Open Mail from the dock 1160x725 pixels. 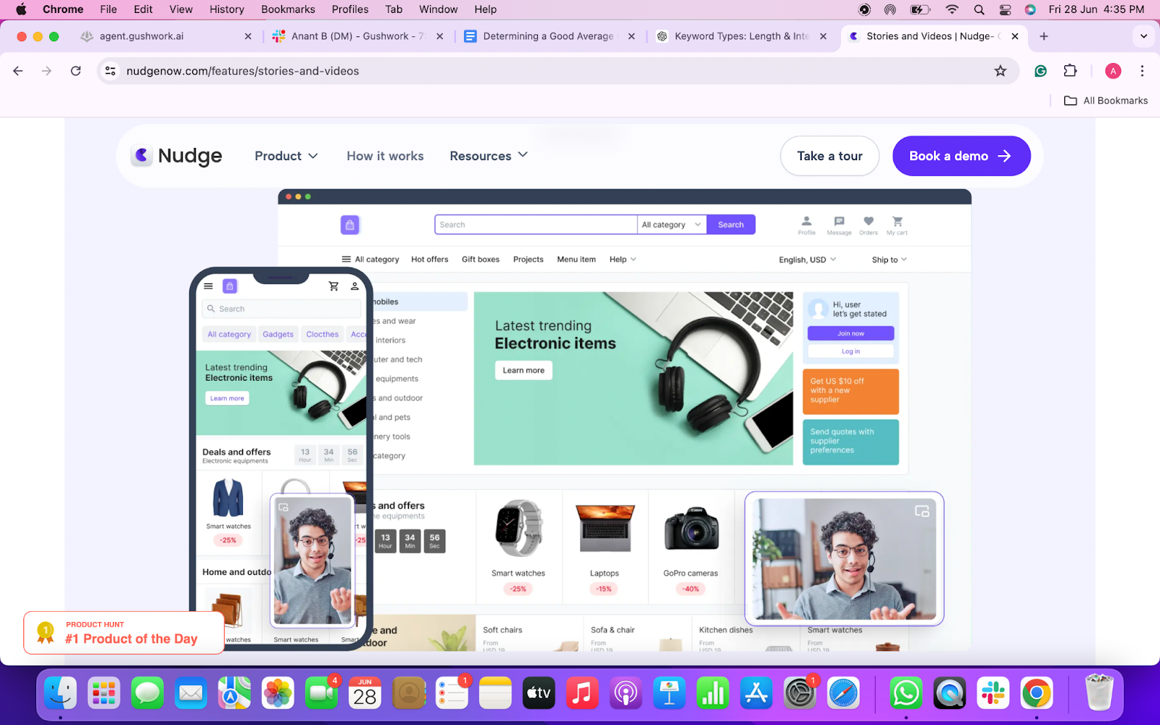coord(191,694)
